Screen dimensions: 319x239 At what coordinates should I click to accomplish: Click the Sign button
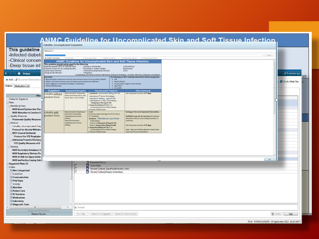point(291,214)
